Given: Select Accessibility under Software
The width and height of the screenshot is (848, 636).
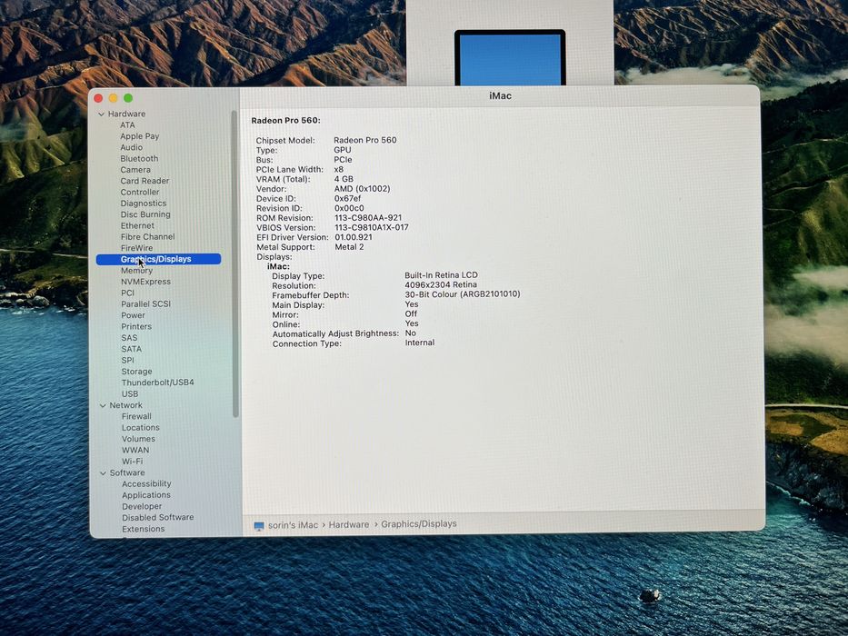Looking at the screenshot, I should 146,484.
